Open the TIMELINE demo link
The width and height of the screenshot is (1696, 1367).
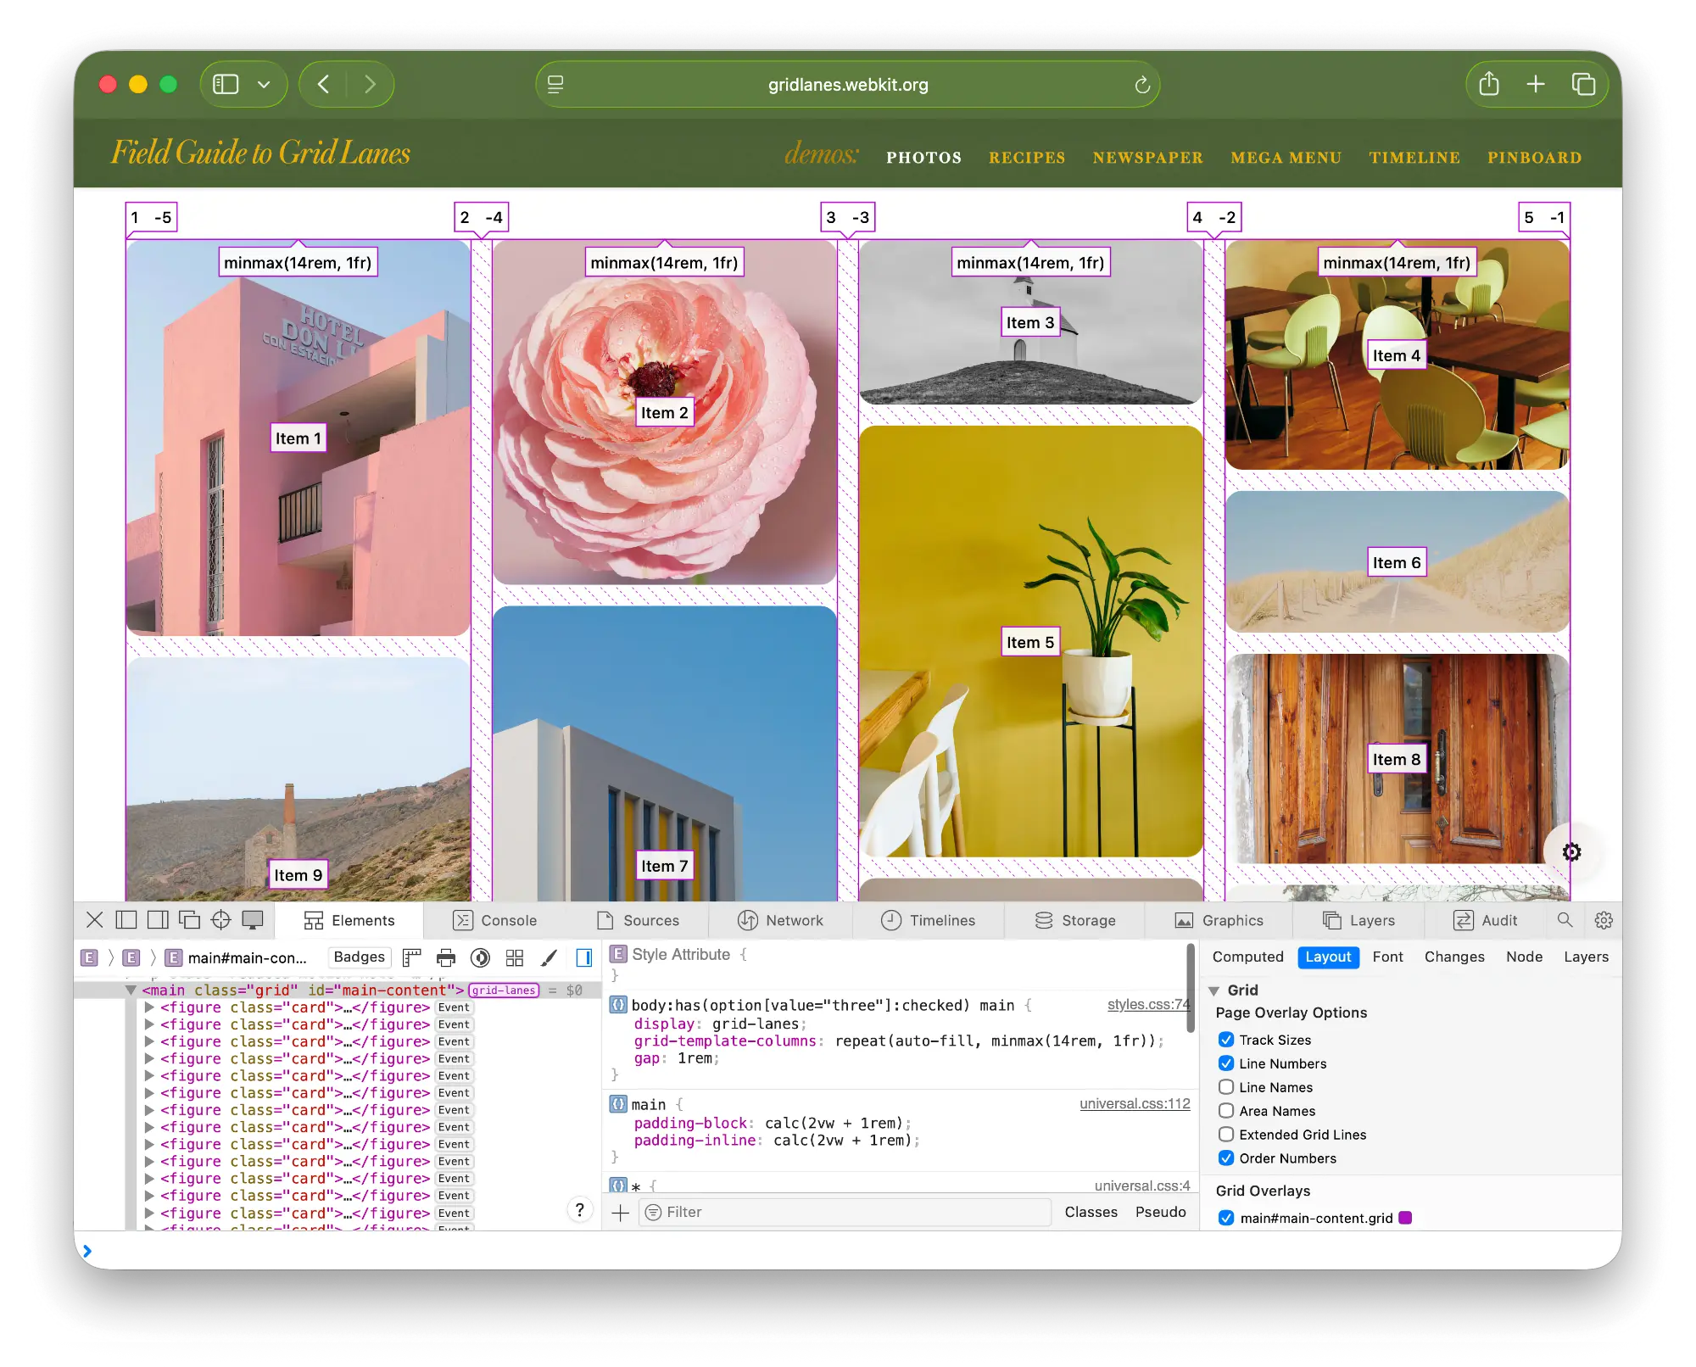1414,158
